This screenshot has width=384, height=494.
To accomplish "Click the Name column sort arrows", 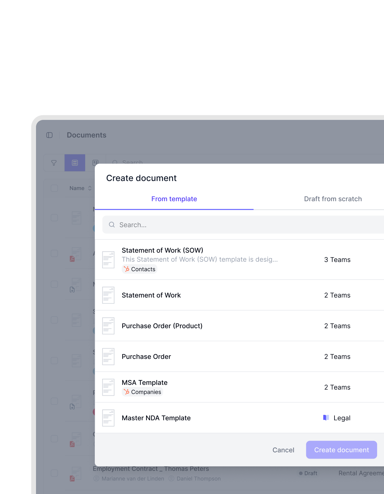I will point(90,188).
